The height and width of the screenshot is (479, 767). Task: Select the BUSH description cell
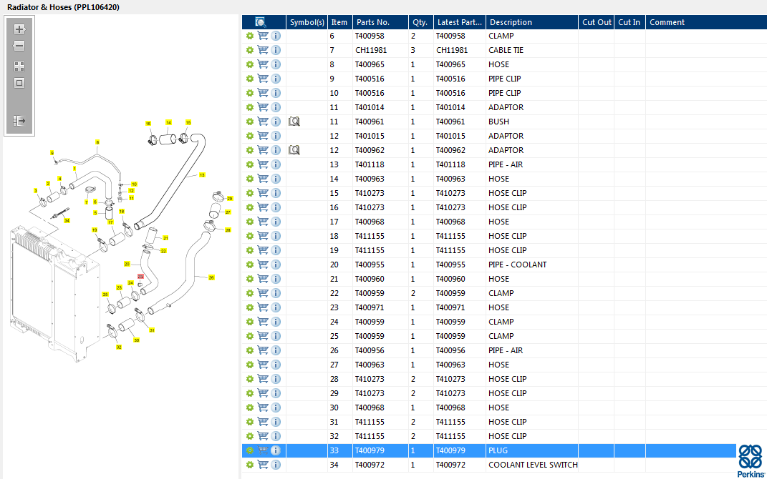[498, 122]
